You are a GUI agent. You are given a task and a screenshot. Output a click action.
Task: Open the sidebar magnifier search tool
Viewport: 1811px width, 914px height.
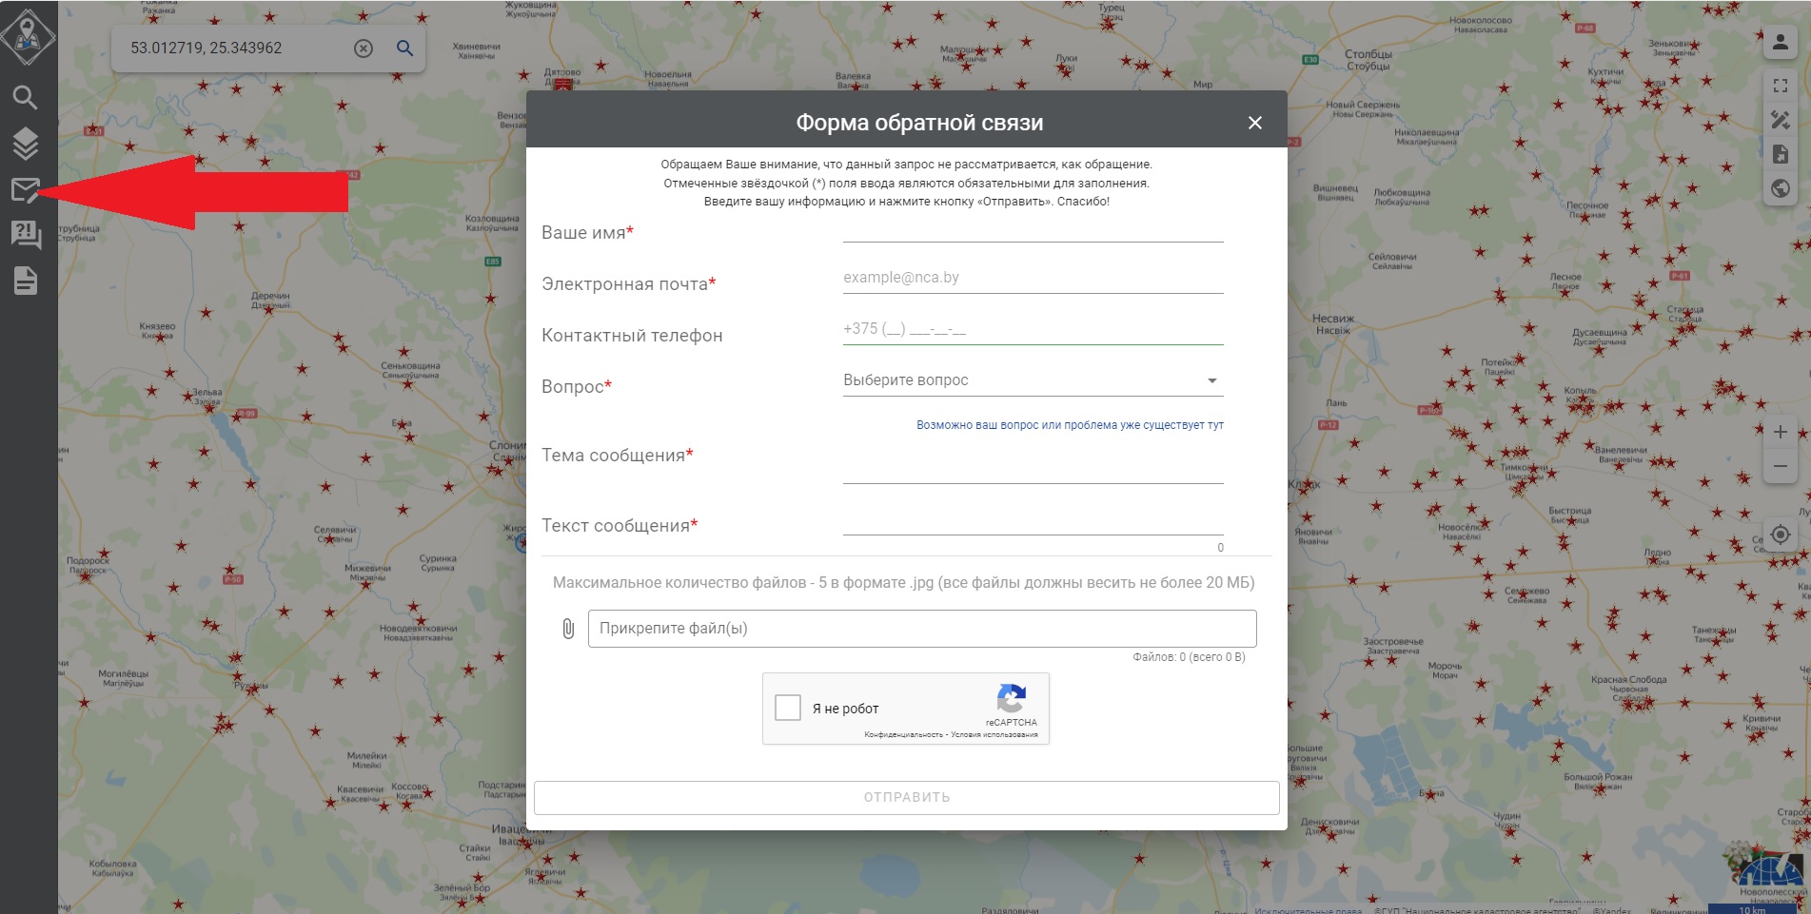[26, 97]
